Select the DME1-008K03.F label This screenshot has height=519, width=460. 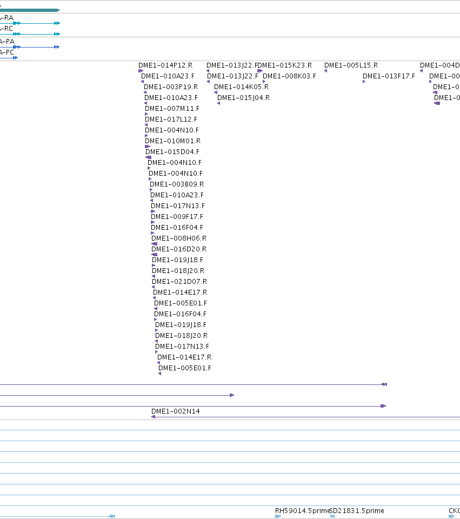click(x=289, y=76)
